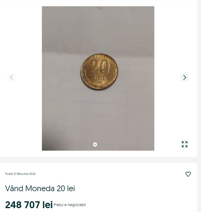Click the gray paper background above the coin
This screenshot has height=212, width=201.
point(98,30)
